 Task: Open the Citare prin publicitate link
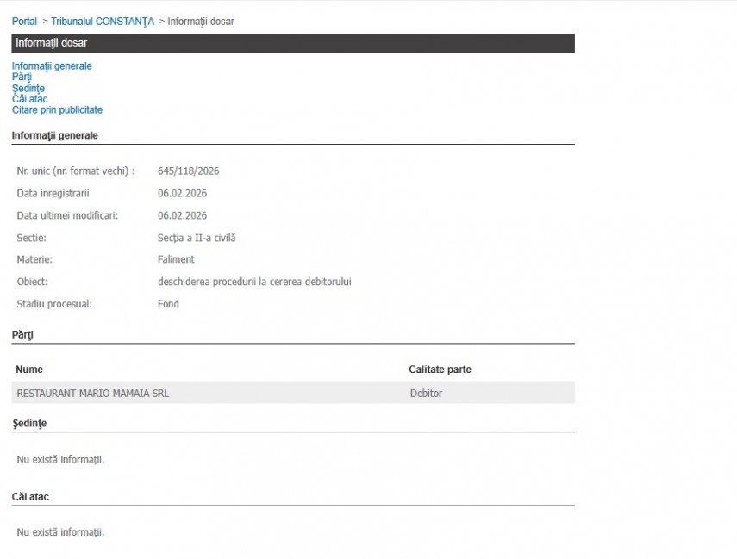point(57,110)
